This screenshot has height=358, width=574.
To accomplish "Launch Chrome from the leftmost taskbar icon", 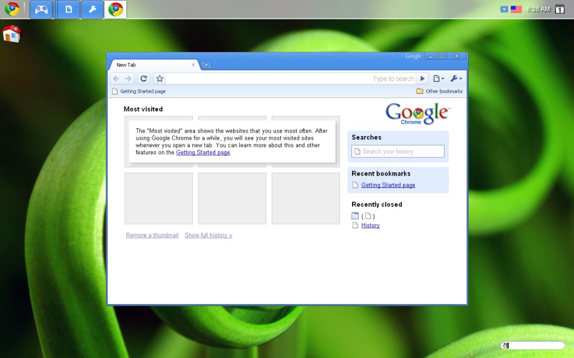I will pos(12,9).
